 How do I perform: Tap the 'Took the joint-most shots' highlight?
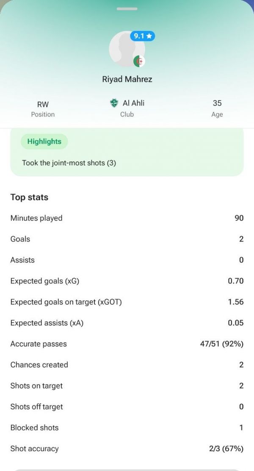[x=69, y=163]
